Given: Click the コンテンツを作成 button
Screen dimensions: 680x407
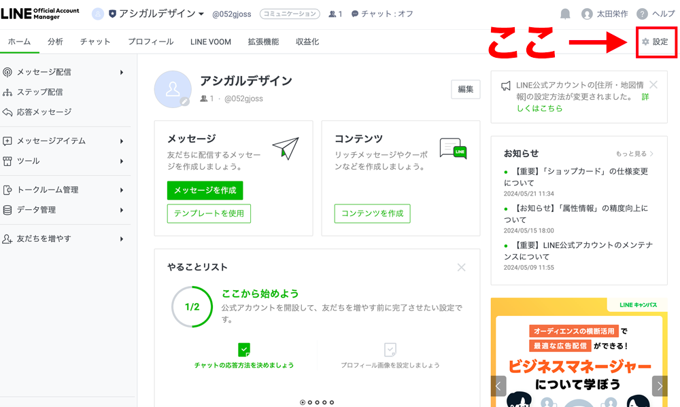Looking at the screenshot, I should point(372,213).
